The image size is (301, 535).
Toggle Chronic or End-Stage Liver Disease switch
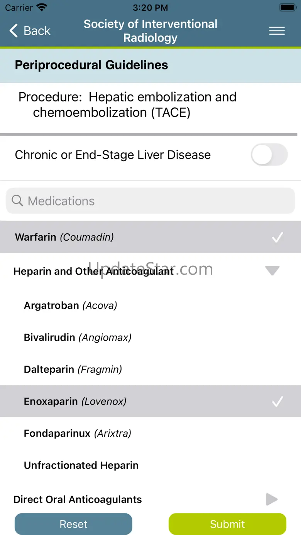(269, 155)
